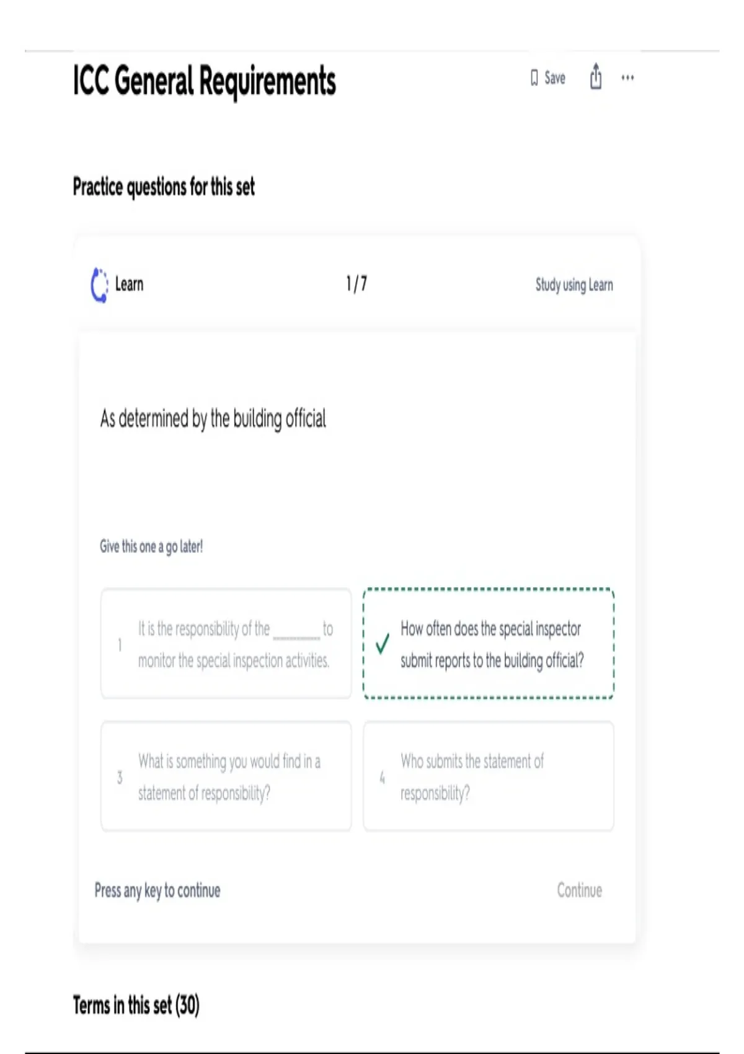Image resolution: width=744 pixels, height=1054 pixels.
Task: Click the green checkmark on correct answer
Action: coord(383,644)
